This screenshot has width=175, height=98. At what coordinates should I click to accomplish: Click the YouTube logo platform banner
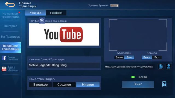coord(64,35)
